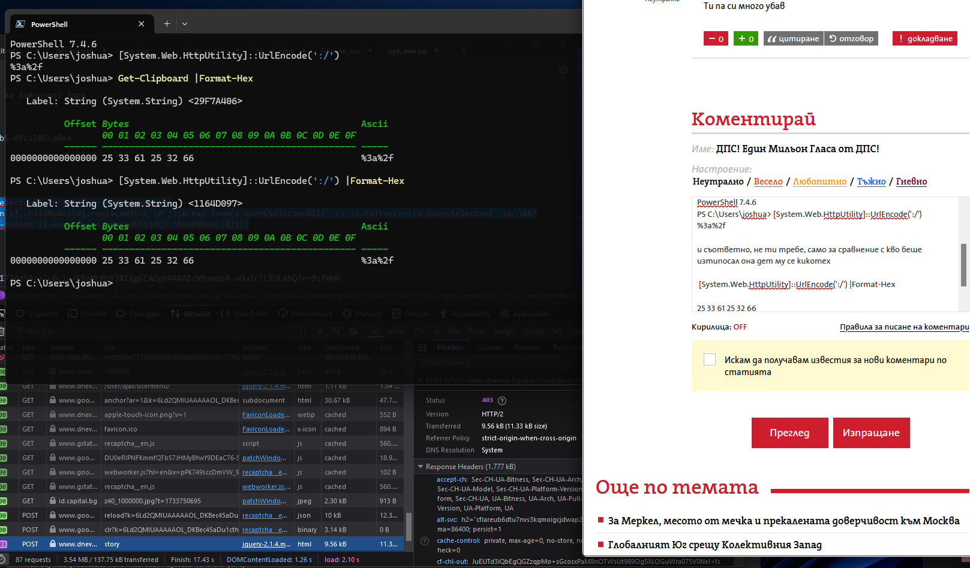Click lock icon on id.capital.bg row
Image resolution: width=970 pixels, height=568 pixels.
point(53,501)
